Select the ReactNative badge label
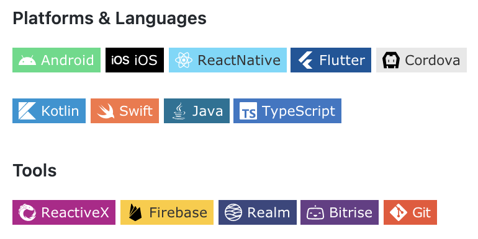 [x=239, y=60]
